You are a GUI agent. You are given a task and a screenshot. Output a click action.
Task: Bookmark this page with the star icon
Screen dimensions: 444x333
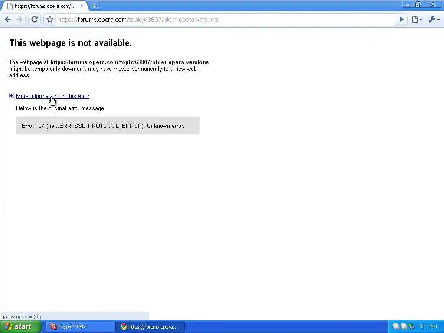coord(50,20)
